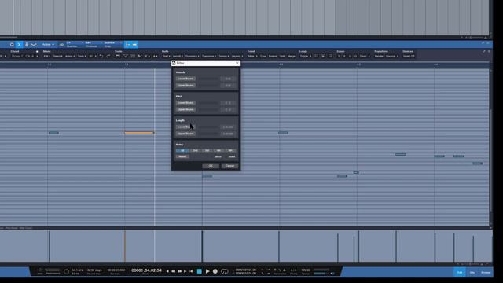Open the Browse tab at bottom right
The width and height of the screenshot is (503, 283).
click(x=486, y=273)
